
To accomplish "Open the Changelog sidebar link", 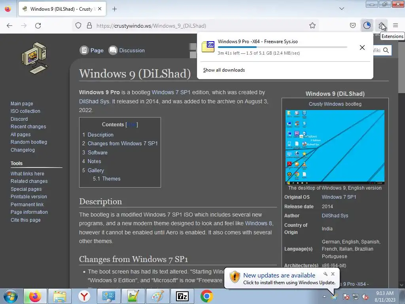I will click(x=23, y=150).
